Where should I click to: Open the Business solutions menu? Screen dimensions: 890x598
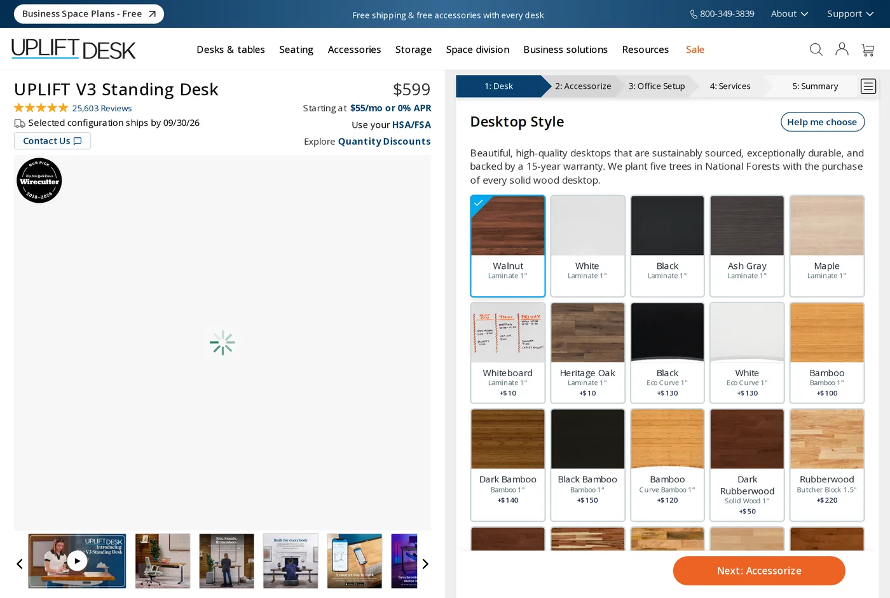pos(565,50)
